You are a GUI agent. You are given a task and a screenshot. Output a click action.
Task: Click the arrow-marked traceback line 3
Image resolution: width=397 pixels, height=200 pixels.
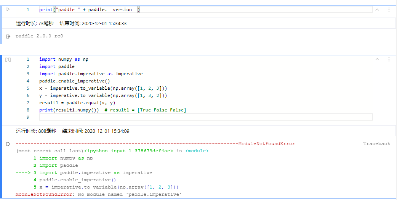84,173
